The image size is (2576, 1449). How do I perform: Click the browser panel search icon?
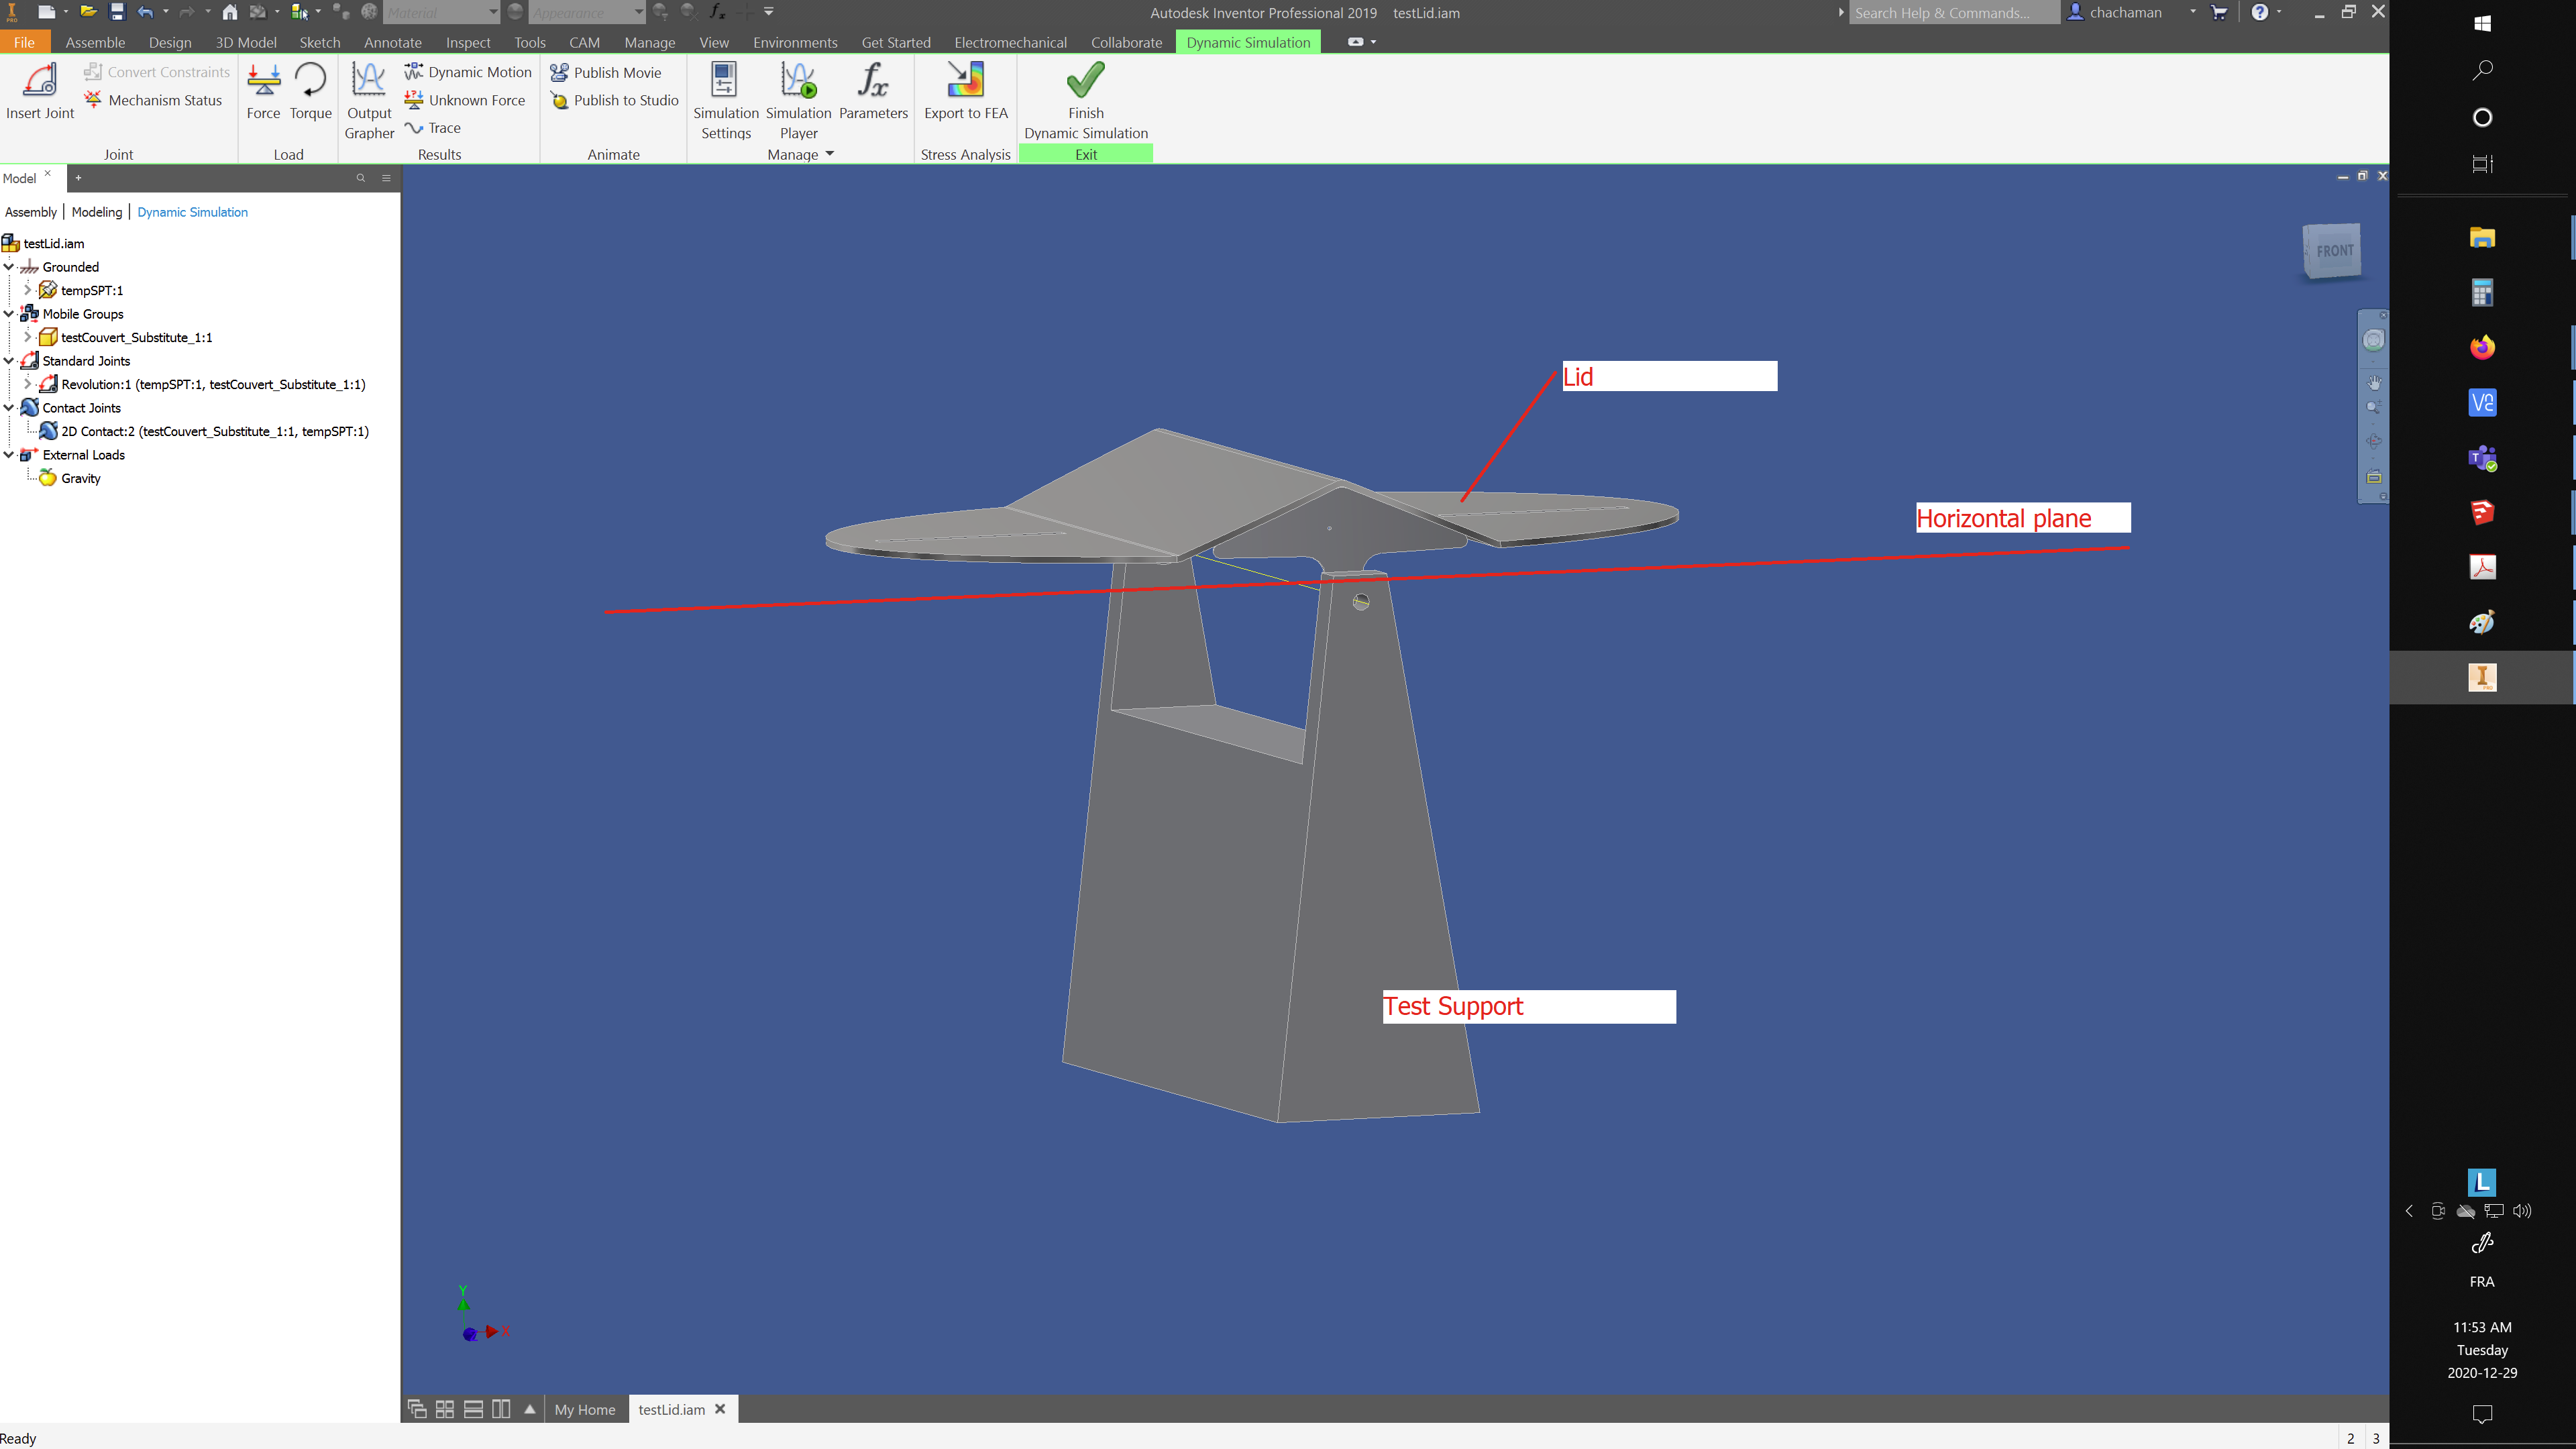(x=361, y=178)
